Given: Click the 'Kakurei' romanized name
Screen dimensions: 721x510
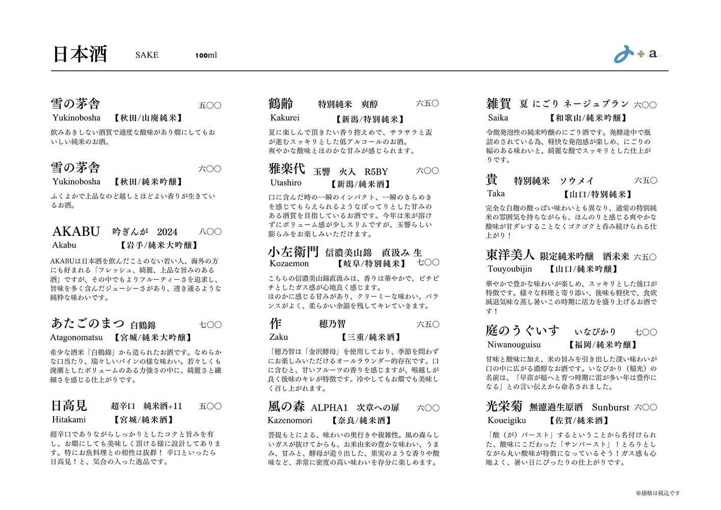Looking at the screenshot, I should click(x=285, y=118).
